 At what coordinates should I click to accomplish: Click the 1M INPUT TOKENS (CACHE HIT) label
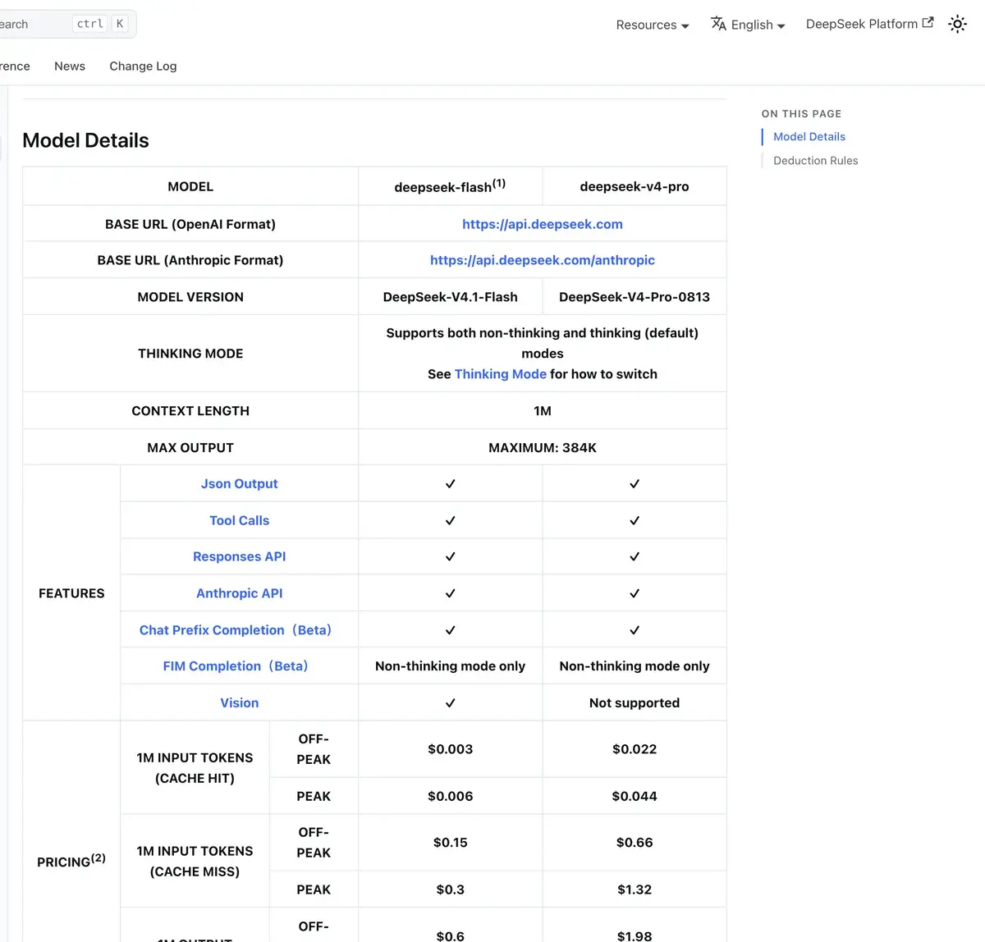pyautogui.click(x=195, y=768)
